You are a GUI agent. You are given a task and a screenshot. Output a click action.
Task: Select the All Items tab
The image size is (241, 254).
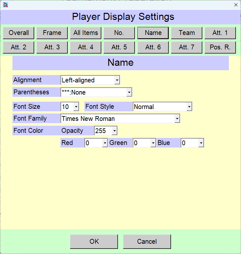(86, 33)
